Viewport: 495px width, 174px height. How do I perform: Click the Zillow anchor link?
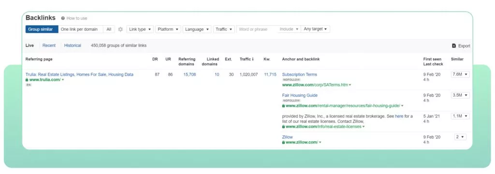pyautogui.click(x=287, y=137)
